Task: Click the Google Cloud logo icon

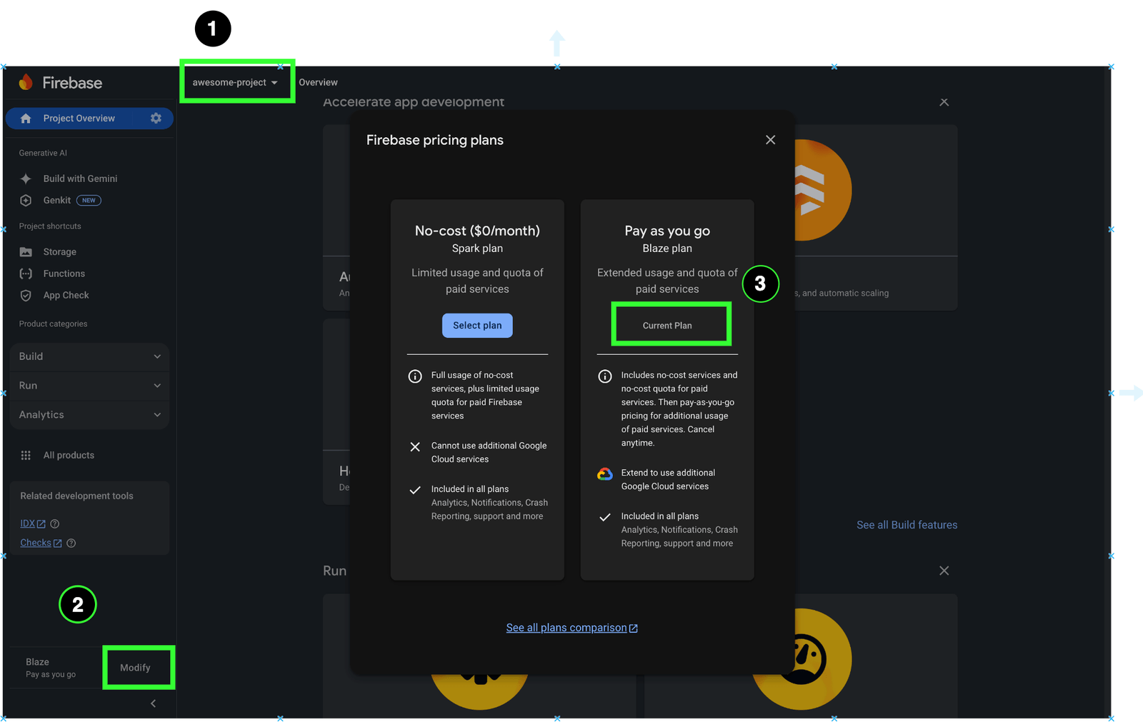Action: (x=605, y=474)
